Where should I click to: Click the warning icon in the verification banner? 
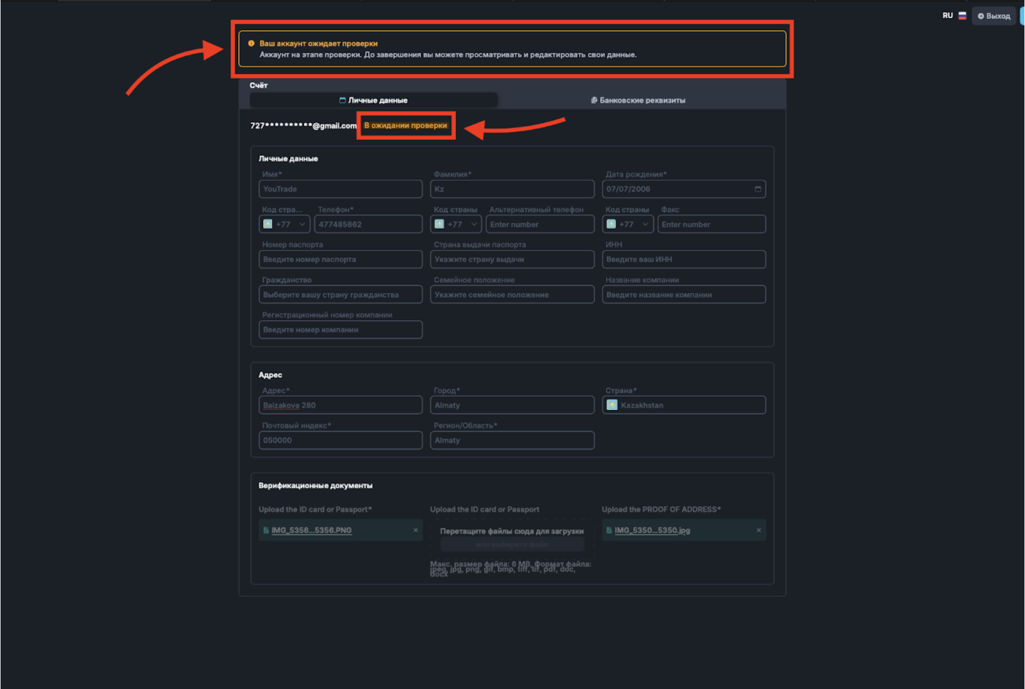252,43
